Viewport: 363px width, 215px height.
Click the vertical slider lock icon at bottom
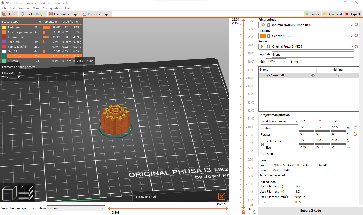[x=243, y=212]
